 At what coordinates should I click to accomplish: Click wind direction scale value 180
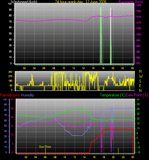[10, 81]
